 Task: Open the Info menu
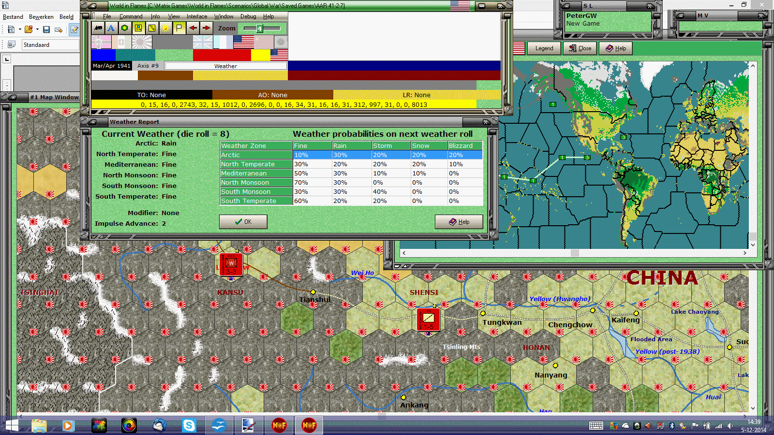(x=155, y=16)
